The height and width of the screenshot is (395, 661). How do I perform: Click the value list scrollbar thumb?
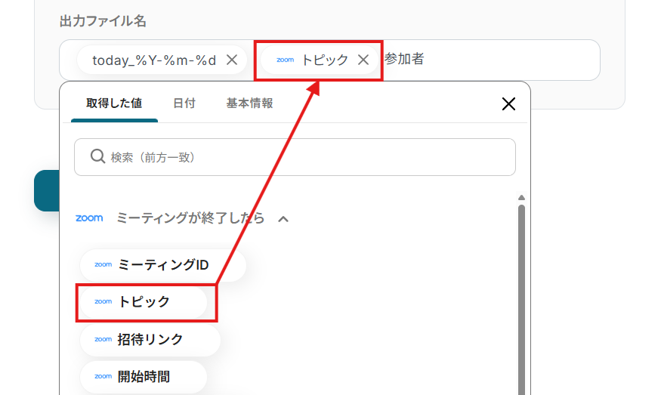pos(521,299)
